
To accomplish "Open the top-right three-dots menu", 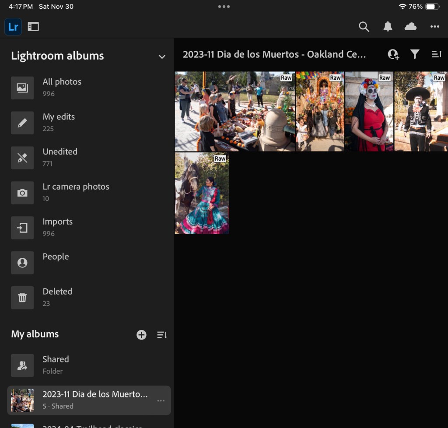I will point(434,27).
